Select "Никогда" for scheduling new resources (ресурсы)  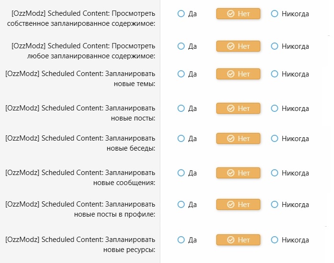point(275,240)
